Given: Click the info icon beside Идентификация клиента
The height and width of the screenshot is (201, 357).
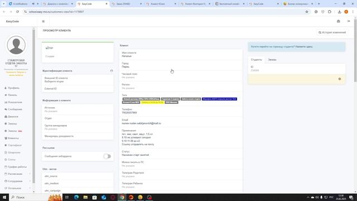Looking at the screenshot, I should [x=112, y=71].
